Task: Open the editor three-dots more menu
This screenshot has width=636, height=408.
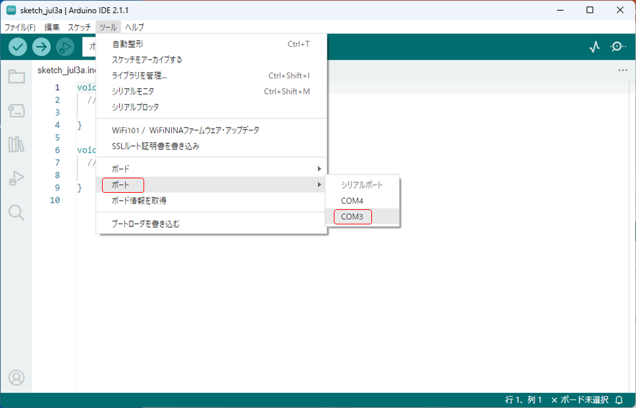Action: point(623,70)
